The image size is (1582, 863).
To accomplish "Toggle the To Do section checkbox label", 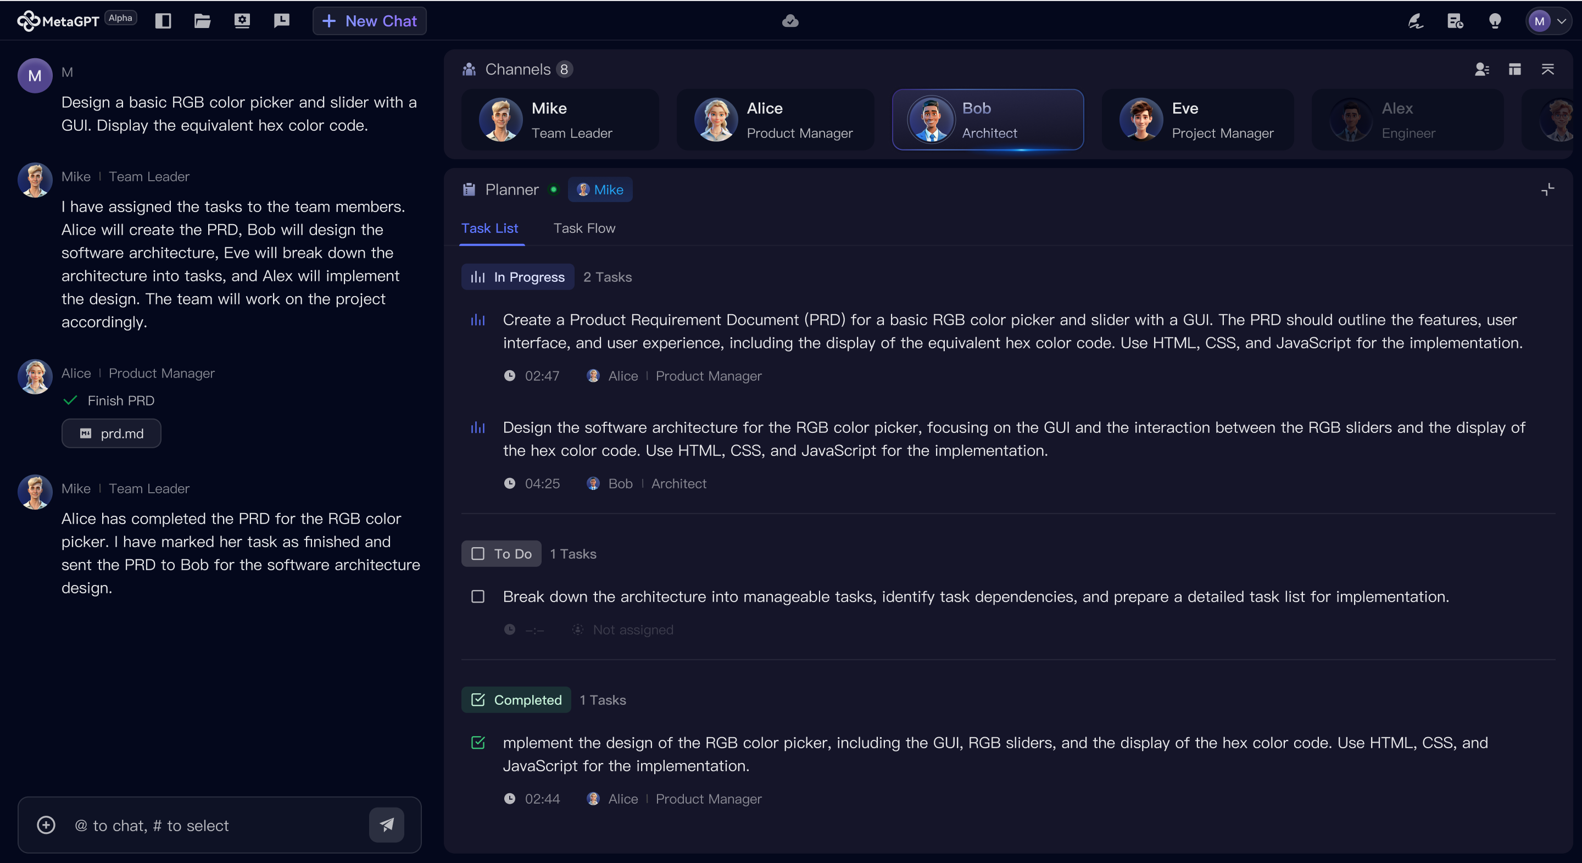I will (x=501, y=553).
